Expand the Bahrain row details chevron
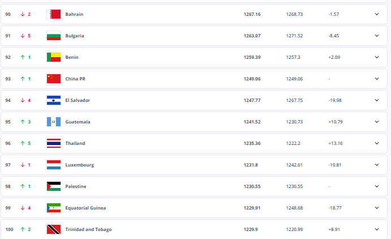Viewport: 391px width, 239px height. click(x=377, y=14)
